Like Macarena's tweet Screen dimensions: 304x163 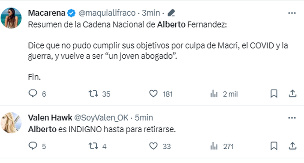(x=154, y=94)
